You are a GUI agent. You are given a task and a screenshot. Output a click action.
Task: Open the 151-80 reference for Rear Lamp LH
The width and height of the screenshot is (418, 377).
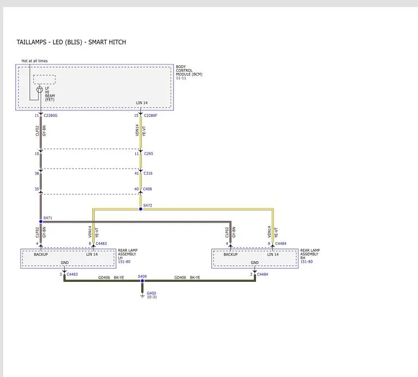coord(123,263)
